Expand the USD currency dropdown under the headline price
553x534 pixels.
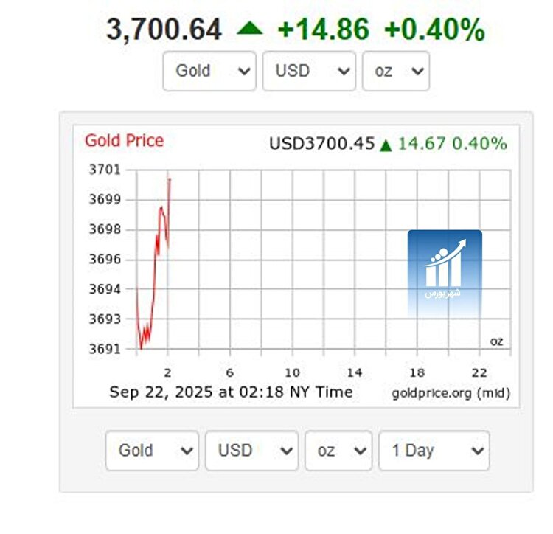point(309,71)
